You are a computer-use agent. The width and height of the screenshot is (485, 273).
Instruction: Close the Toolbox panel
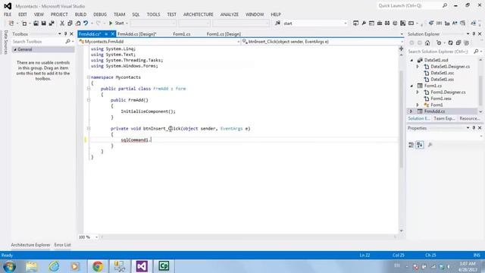click(71, 33)
